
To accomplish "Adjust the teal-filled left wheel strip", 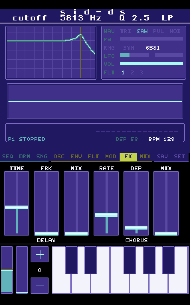I will pos(7,270).
